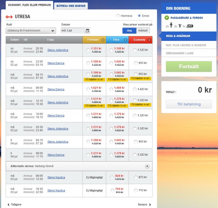Open the first Stena Jutlandica ferry link

click(58, 50)
